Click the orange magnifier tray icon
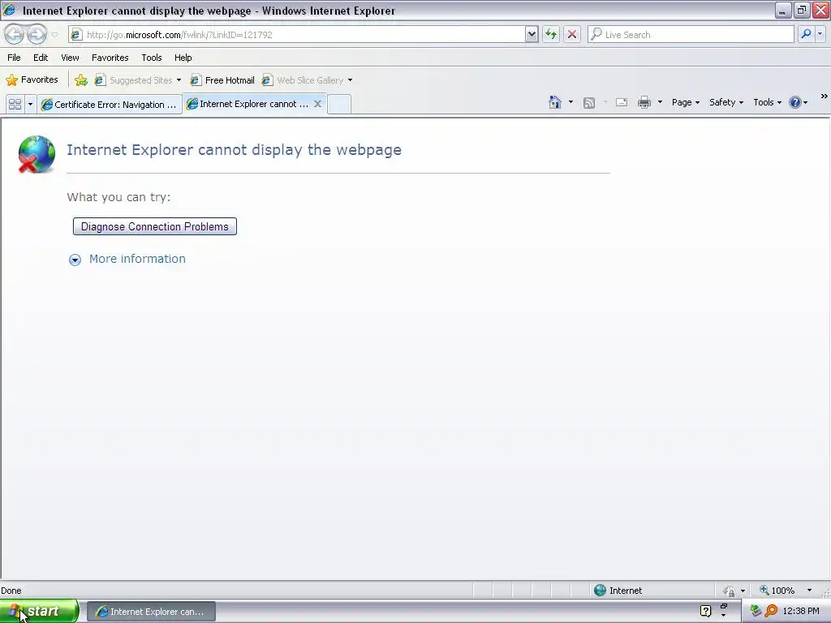This screenshot has height=623, width=831. tap(771, 611)
